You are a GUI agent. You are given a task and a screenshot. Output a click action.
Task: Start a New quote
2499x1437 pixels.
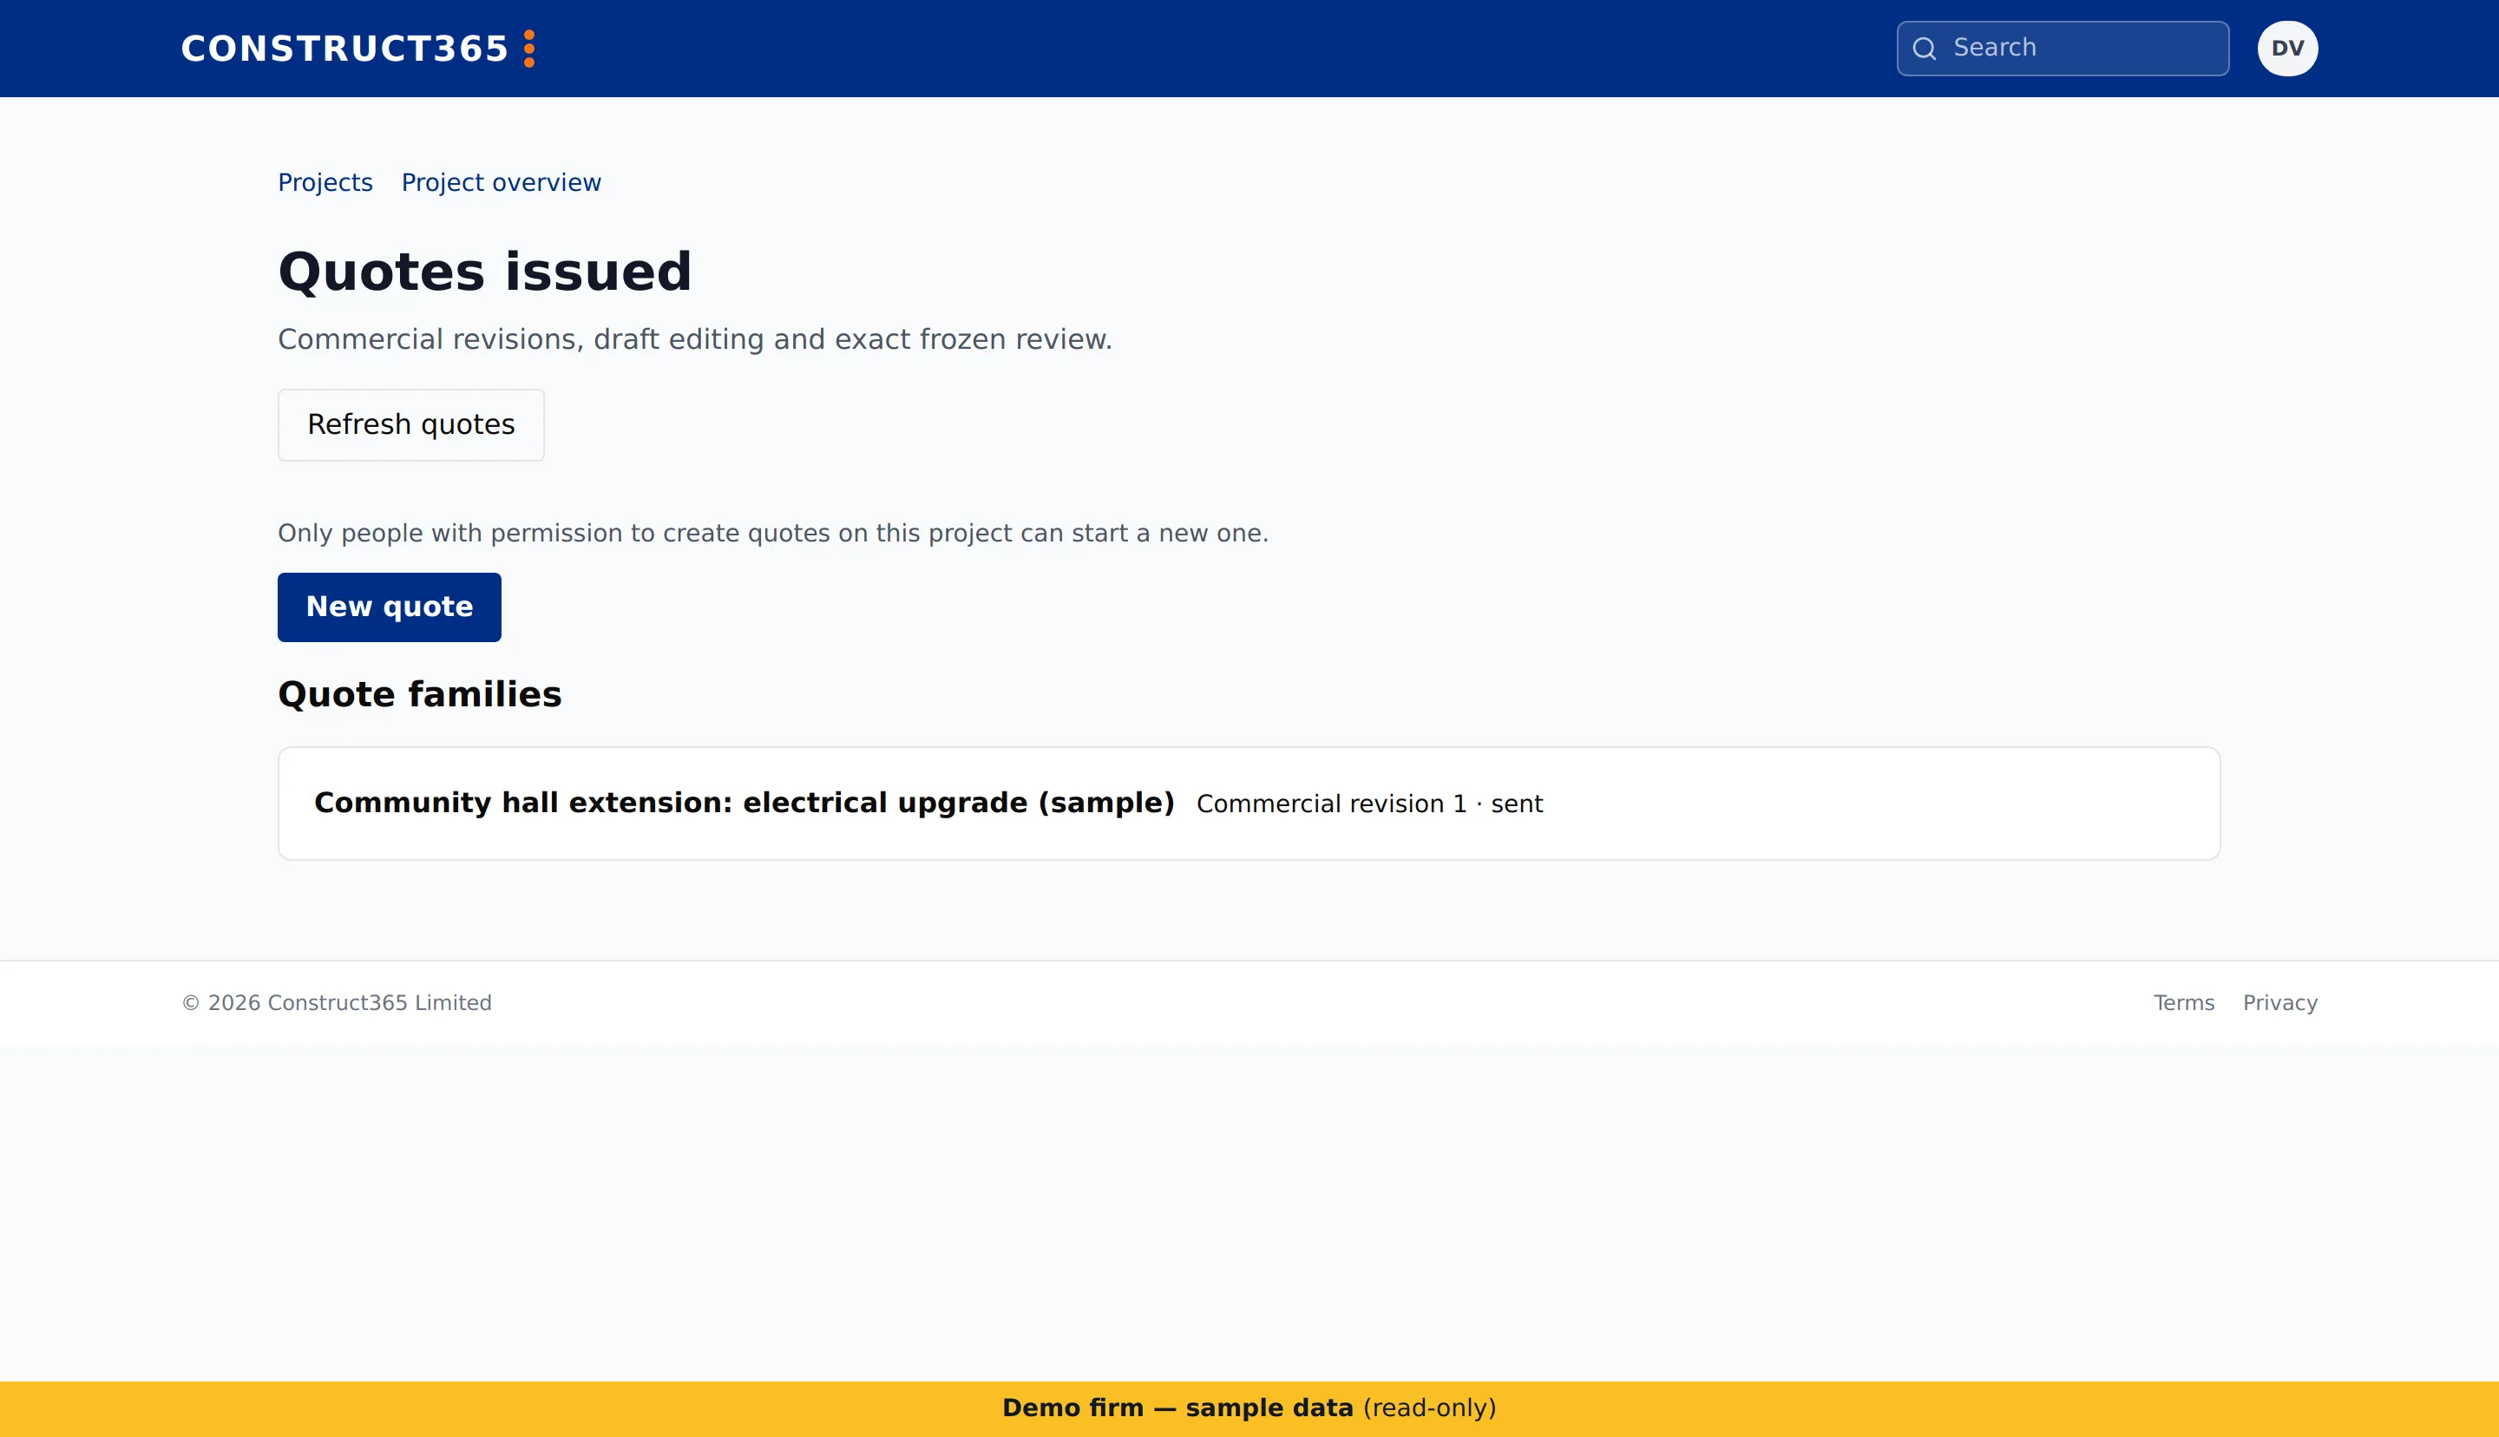[389, 607]
